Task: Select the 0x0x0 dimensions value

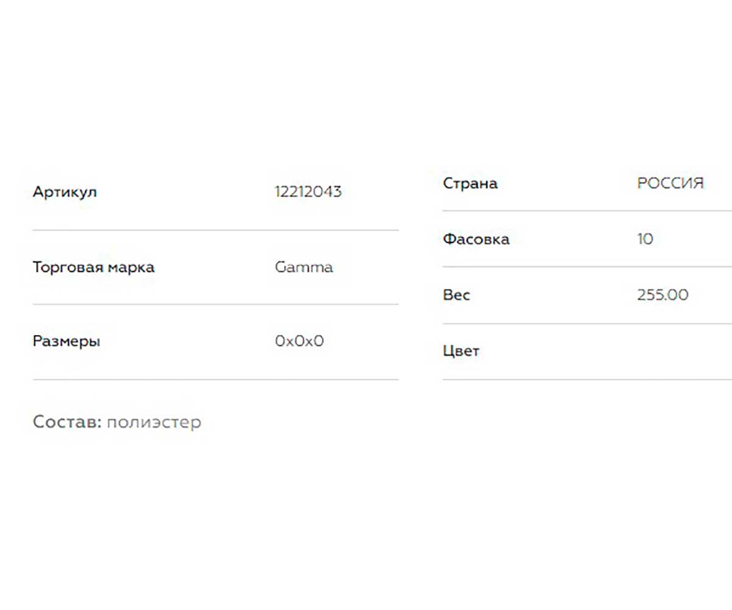Action: [x=300, y=341]
